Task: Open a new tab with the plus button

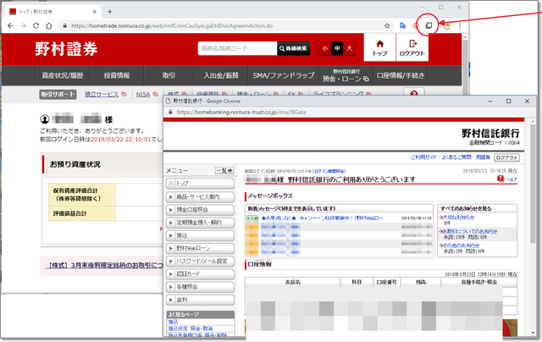Action: pos(111,12)
